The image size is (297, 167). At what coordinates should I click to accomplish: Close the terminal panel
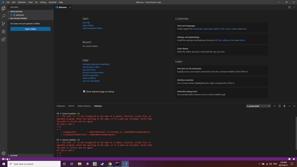294,106
